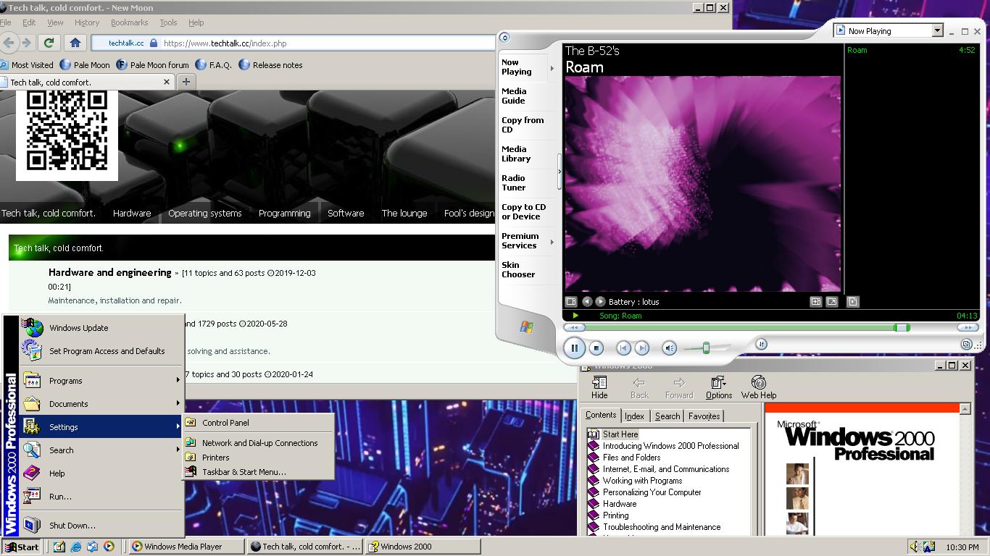Close the Tech talk browser tab
The width and height of the screenshot is (990, 556).
pyautogui.click(x=167, y=82)
